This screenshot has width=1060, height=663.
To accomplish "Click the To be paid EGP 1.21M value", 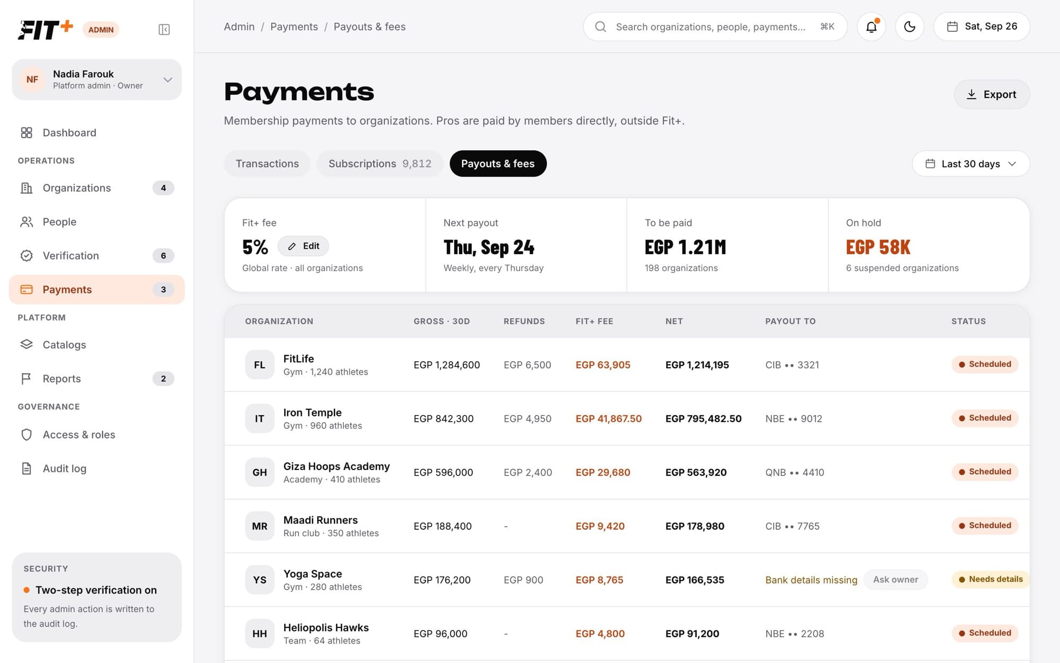I will coord(685,247).
